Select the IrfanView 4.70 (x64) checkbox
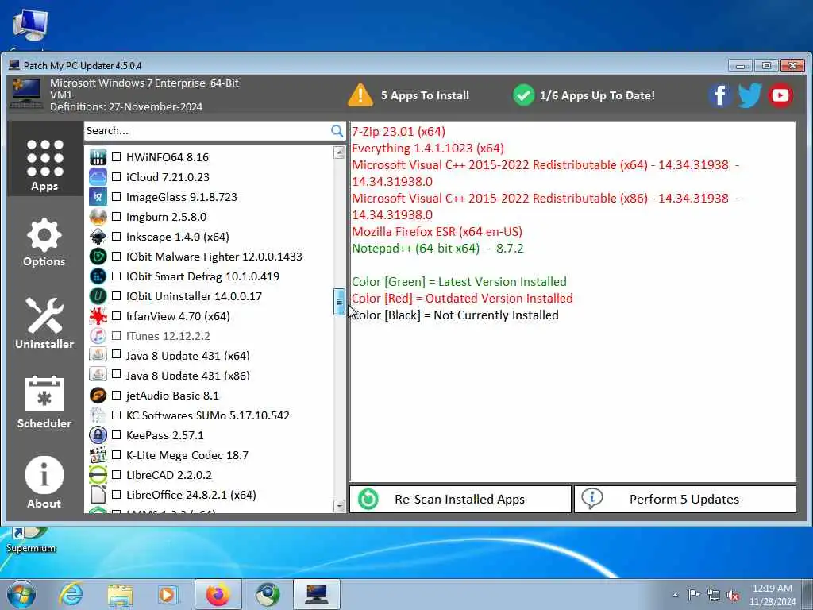The height and width of the screenshot is (610, 813). pyautogui.click(x=117, y=316)
